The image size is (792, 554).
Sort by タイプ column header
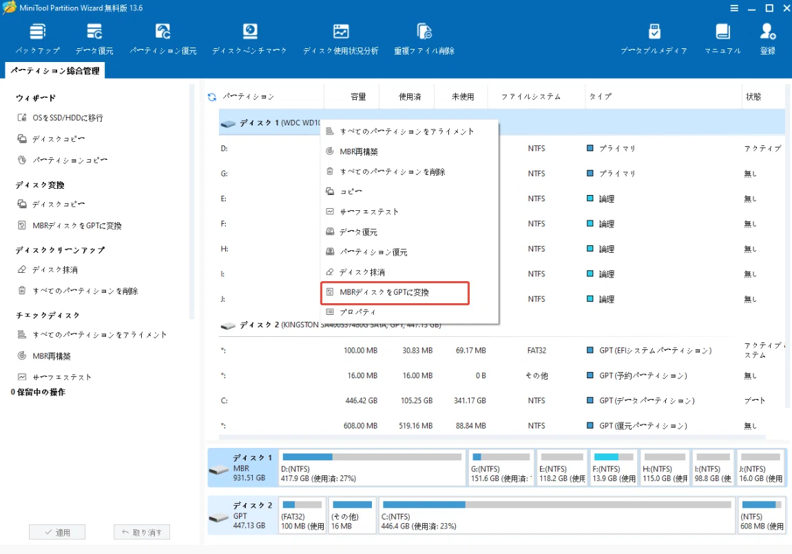663,96
